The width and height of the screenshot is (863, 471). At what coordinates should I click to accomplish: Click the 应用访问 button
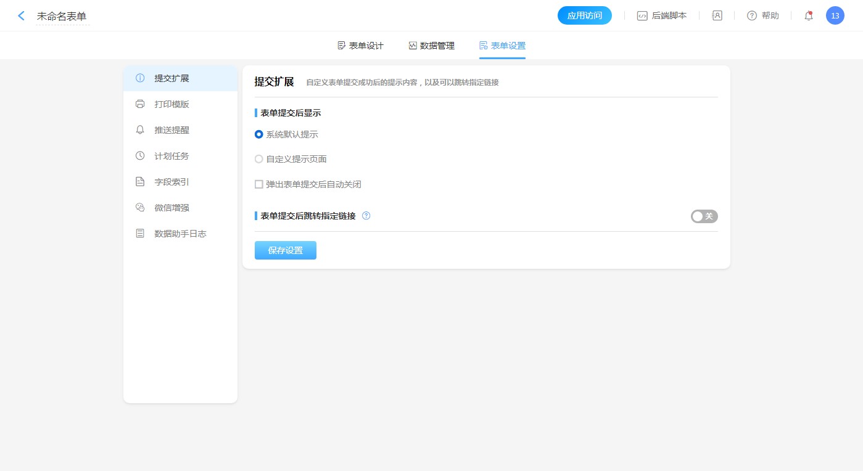[x=584, y=15]
